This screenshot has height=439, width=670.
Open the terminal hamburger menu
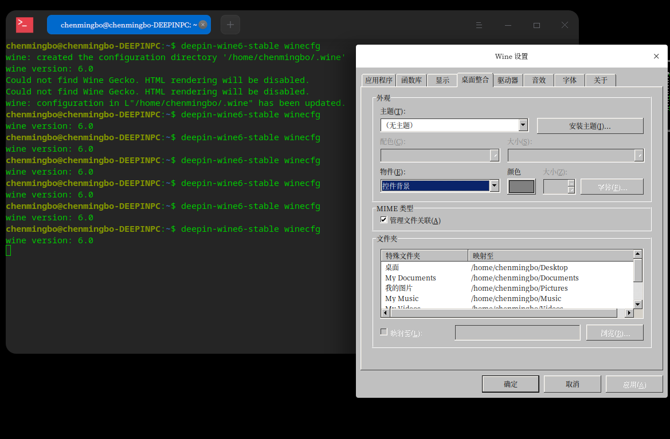480,25
